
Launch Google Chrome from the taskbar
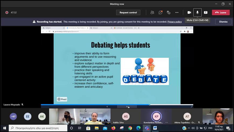[x=130, y=128]
